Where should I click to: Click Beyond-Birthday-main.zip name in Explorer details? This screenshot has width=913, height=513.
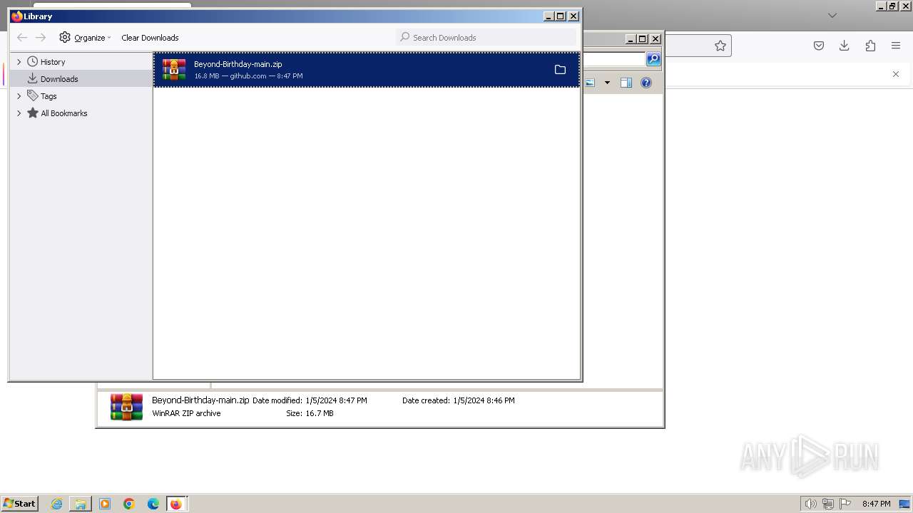coord(200,400)
